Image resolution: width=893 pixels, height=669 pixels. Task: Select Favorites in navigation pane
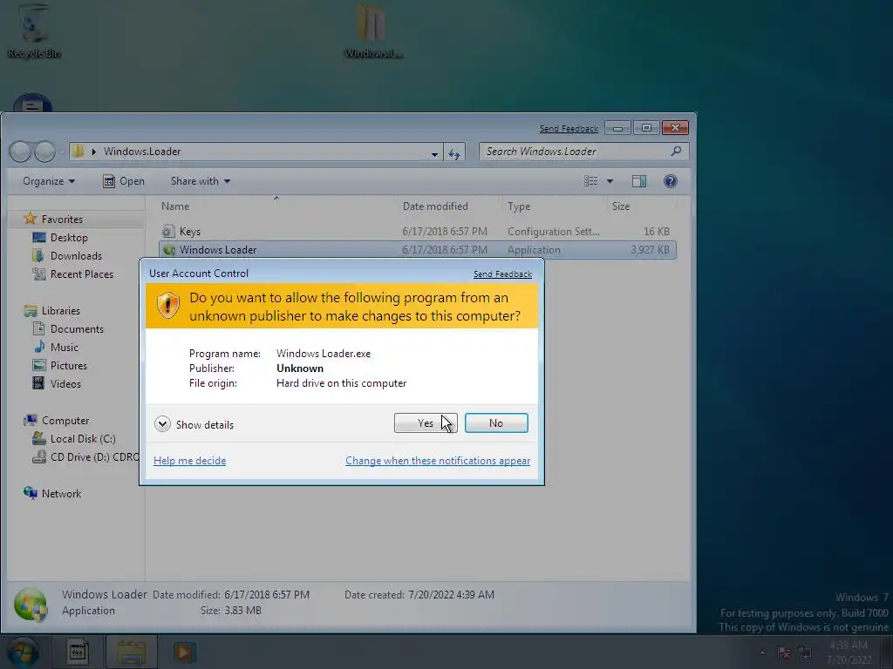coord(62,219)
